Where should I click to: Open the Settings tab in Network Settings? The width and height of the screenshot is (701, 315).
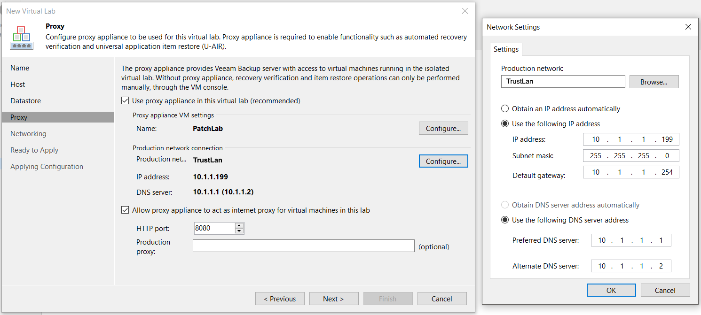pos(506,49)
